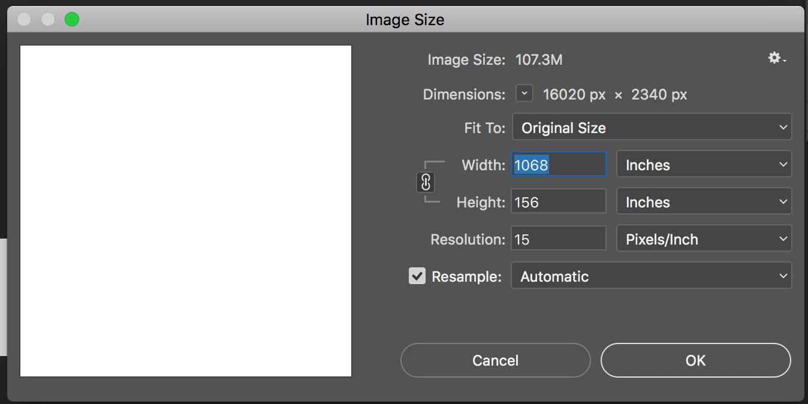Open the Dimensions unit chevron
This screenshot has height=404, width=808.
524,94
